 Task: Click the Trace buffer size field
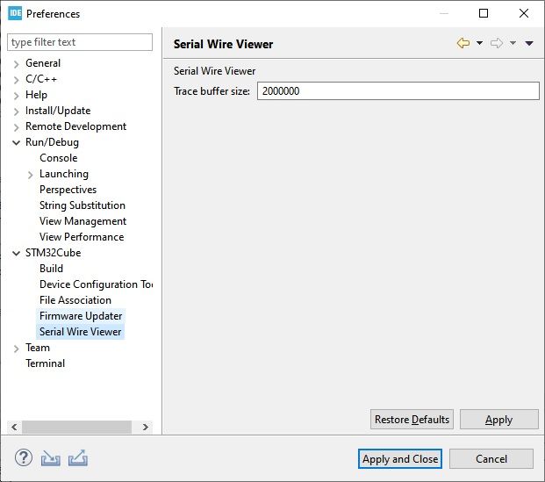(398, 91)
